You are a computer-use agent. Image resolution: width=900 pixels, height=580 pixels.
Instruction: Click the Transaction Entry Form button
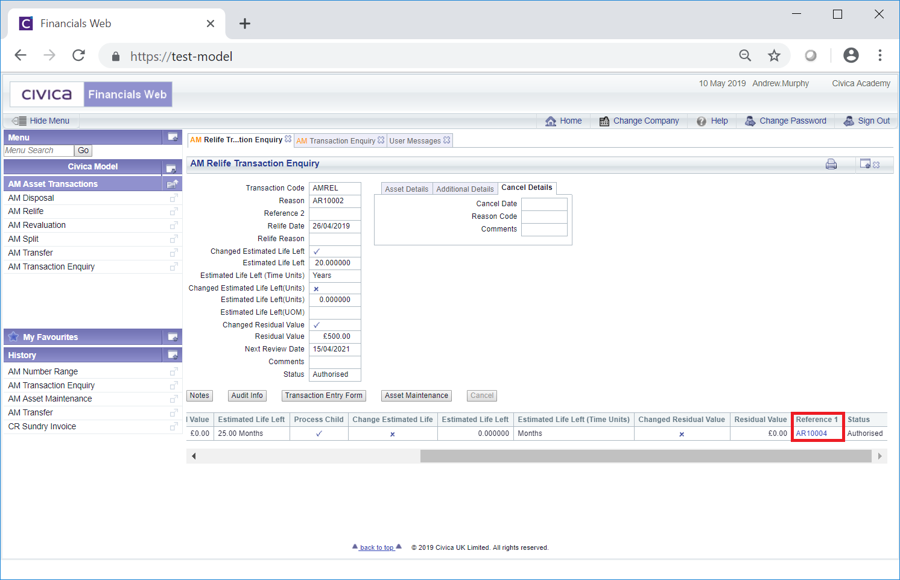[x=324, y=396]
